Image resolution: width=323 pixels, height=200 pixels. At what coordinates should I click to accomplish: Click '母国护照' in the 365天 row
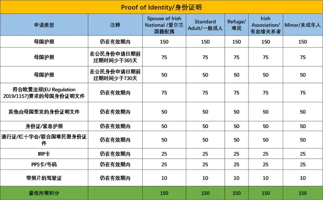(x=44, y=57)
